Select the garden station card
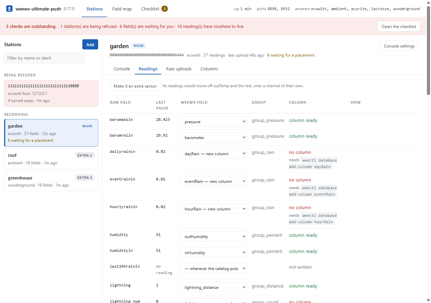Screen dimensions: 431x303 51,133
